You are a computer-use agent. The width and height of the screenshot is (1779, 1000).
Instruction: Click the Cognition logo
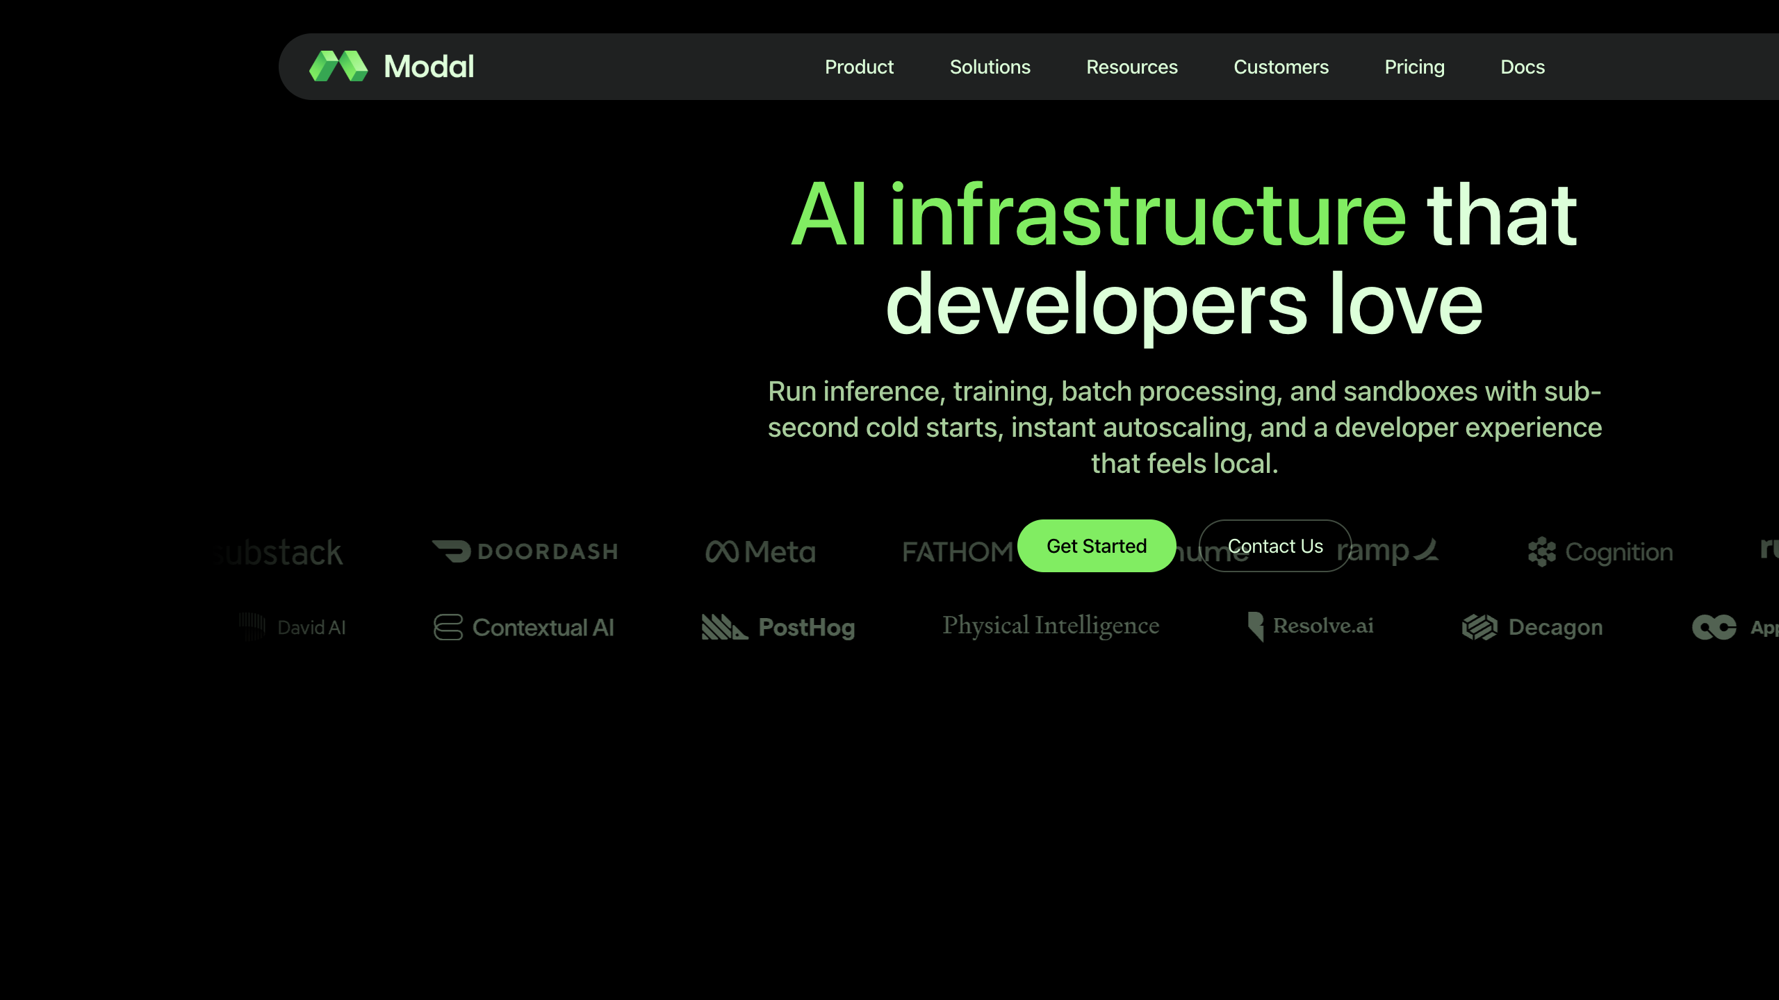(x=1600, y=552)
